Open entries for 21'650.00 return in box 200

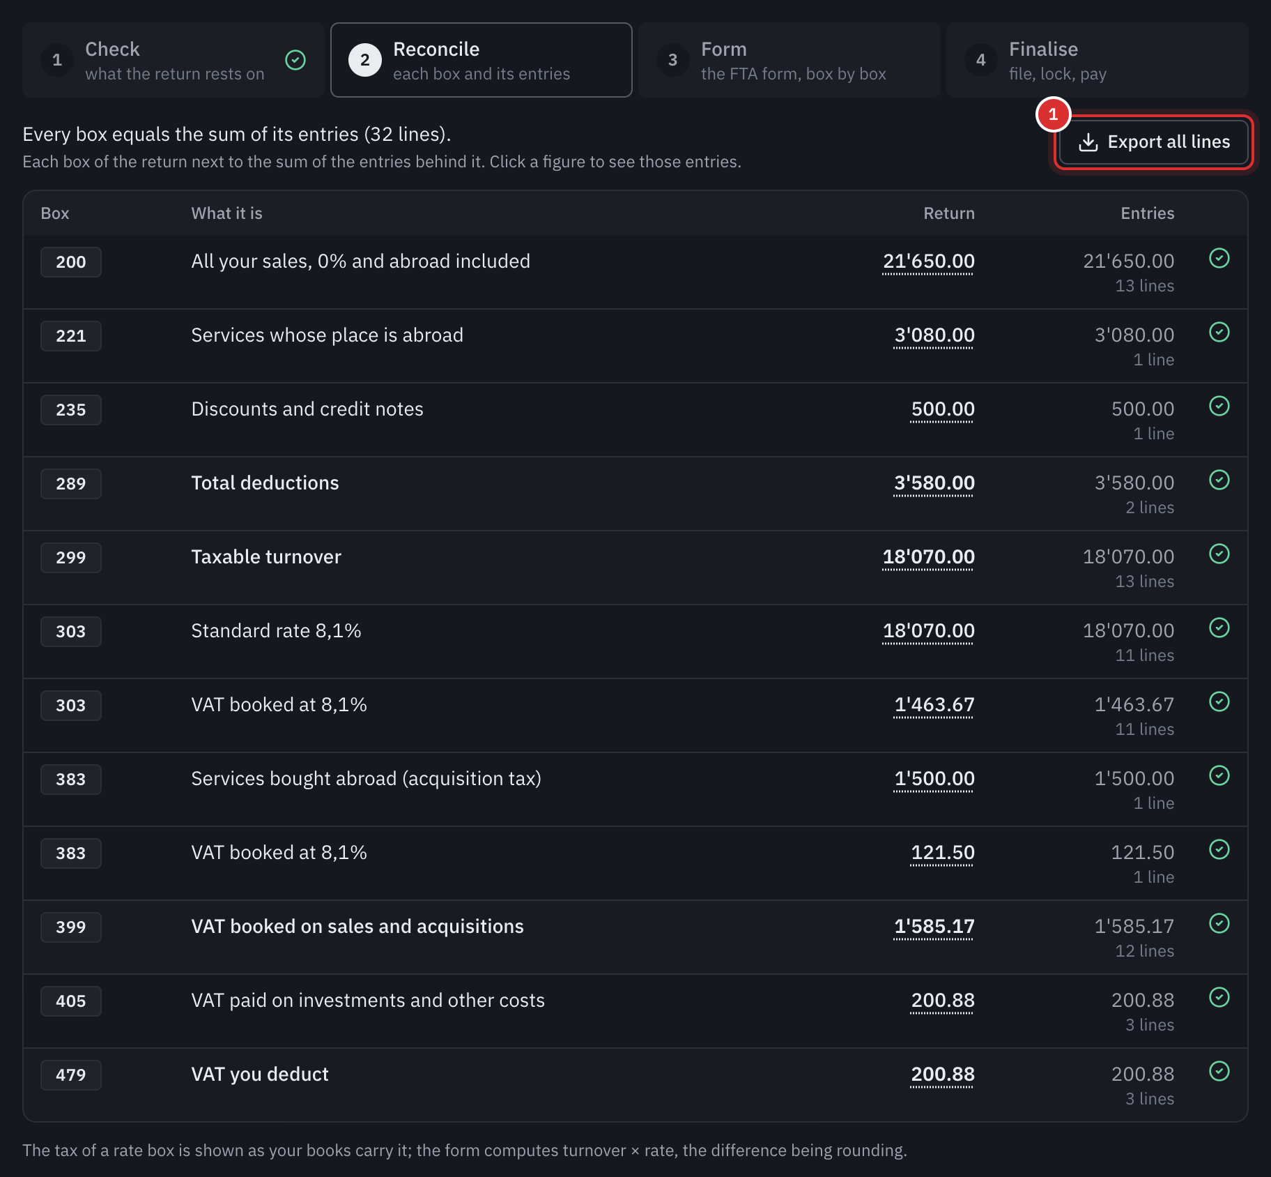click(x=928, y=261)
